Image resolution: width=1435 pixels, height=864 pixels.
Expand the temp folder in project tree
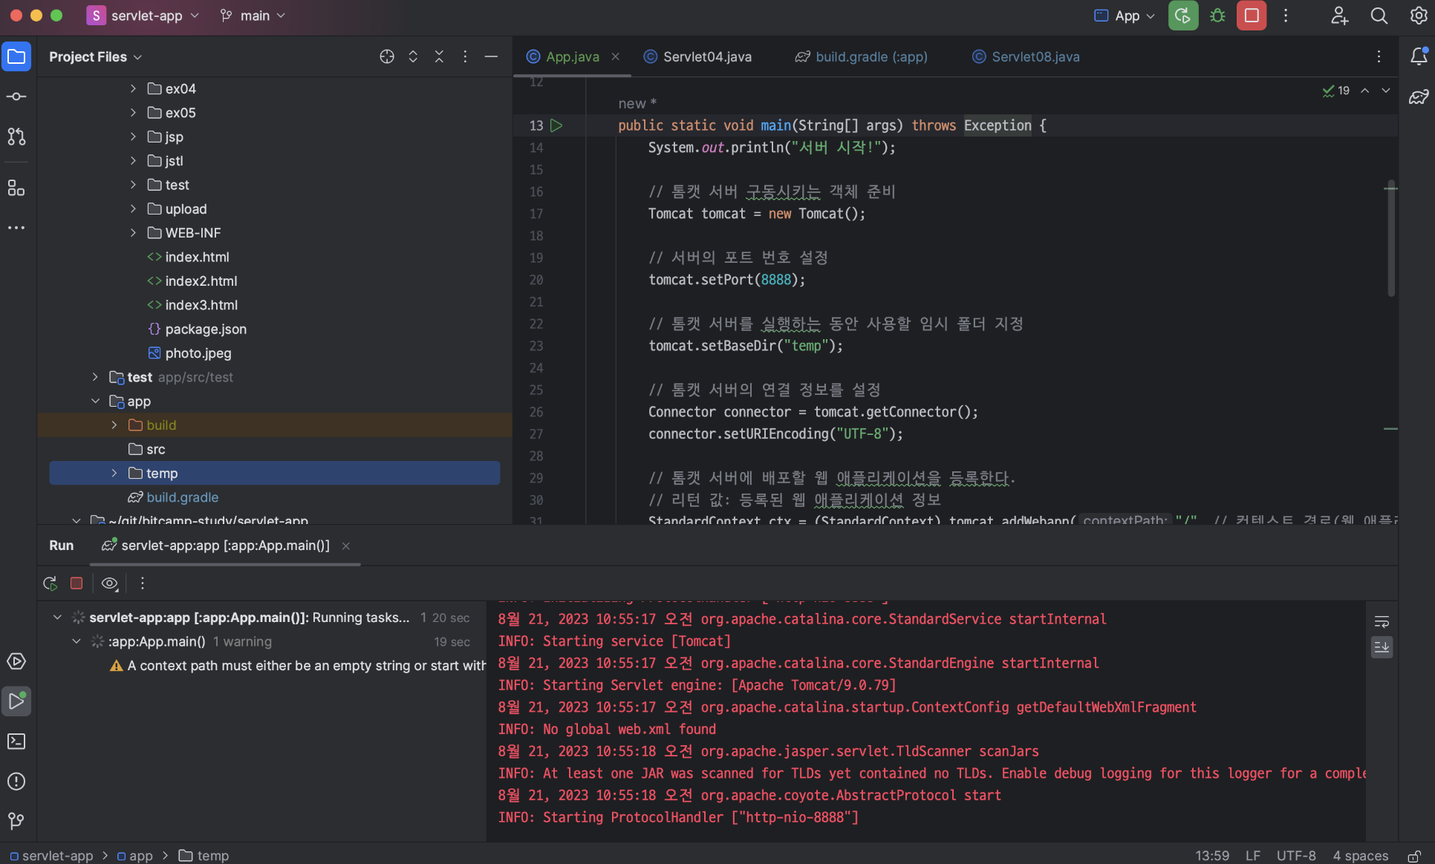114,474
